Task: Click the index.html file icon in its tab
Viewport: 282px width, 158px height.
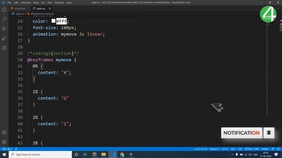Action: tap(12, 8)
